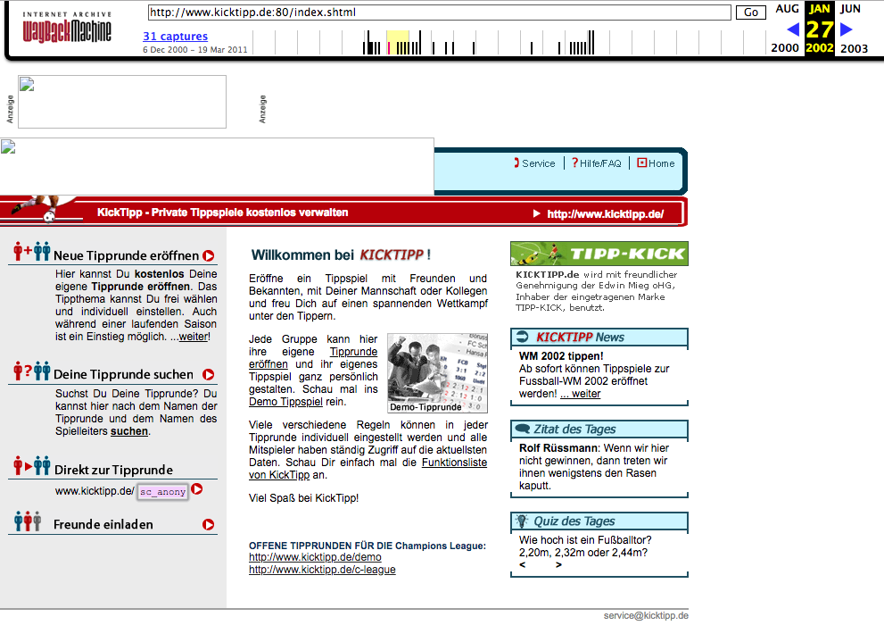Click the Demo Tippspiel link

click(285, 402)
